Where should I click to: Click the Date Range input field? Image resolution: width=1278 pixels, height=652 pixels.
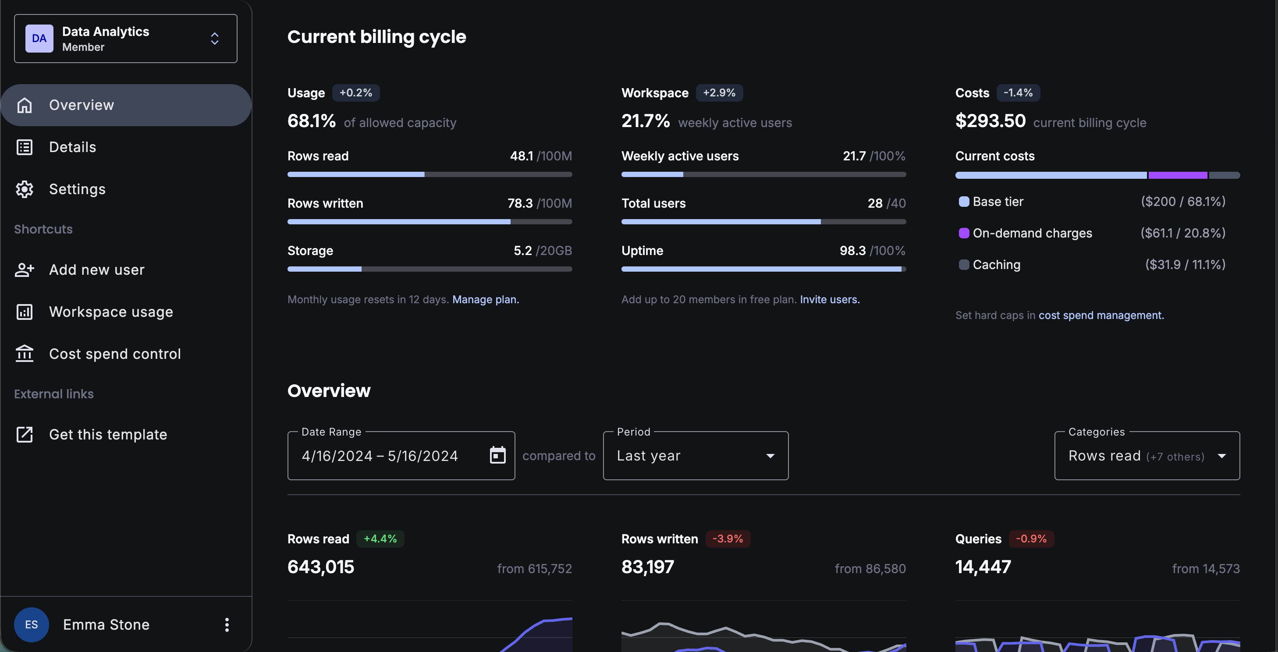click(380, 456)
